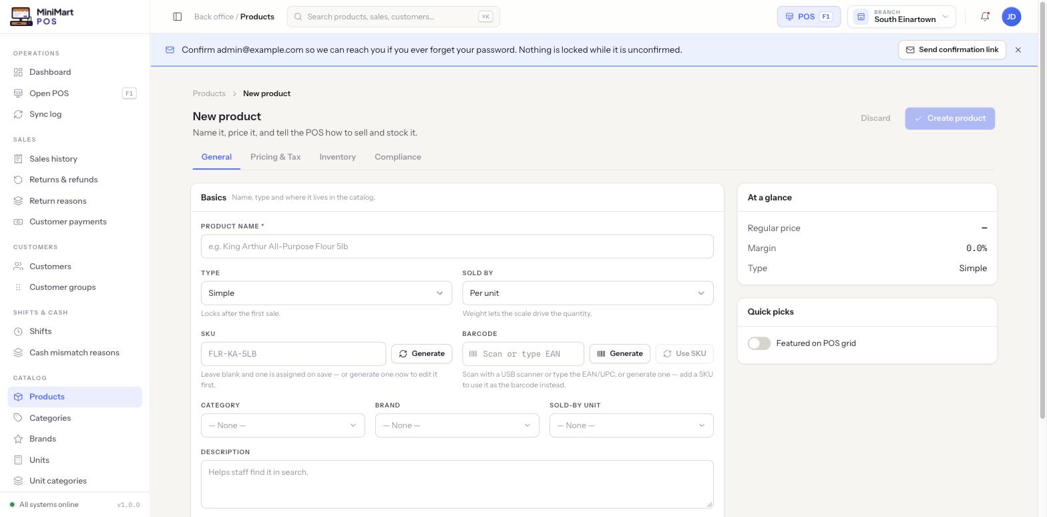Image resolution: width=1047 pixels, height=517 pixels.
Task: Go to Products breadcrumb link
Action: (209, 94)
